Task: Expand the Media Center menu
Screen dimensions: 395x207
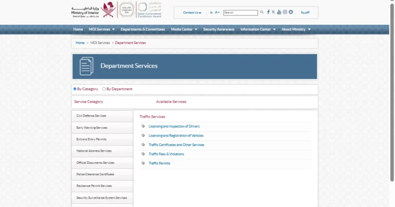Action: (184, 29)
